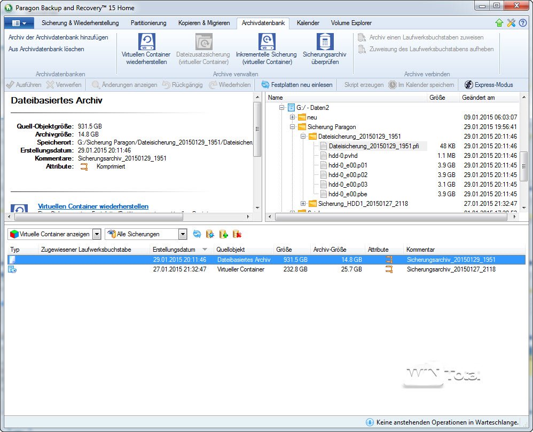Click the database icon with red X

(237, 234)
